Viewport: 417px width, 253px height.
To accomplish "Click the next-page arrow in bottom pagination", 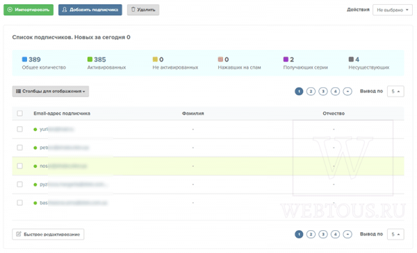I will click(x=347, y=234).
